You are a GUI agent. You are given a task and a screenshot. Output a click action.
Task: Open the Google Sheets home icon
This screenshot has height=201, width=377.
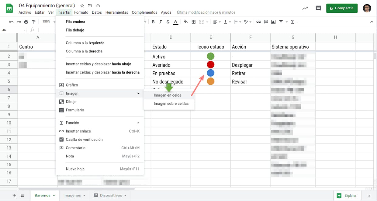point(10,8)
